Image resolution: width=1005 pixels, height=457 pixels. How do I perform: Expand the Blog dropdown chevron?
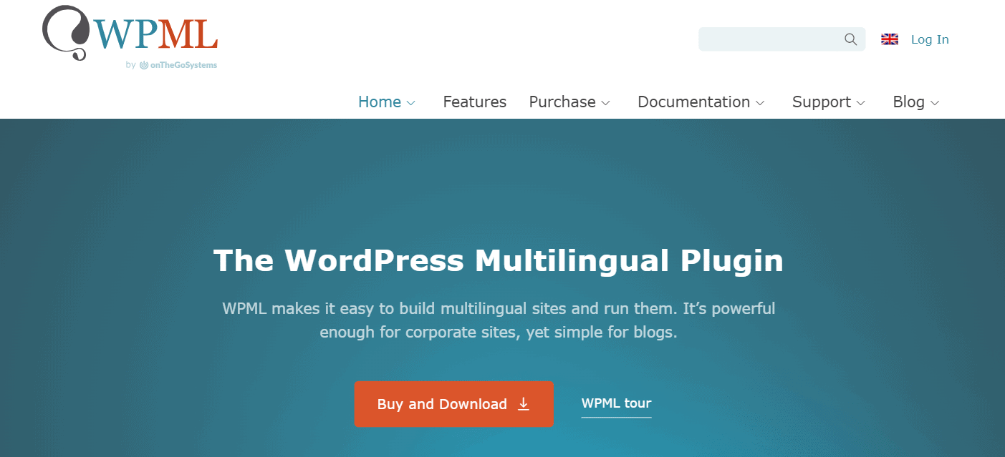(935, 103)
